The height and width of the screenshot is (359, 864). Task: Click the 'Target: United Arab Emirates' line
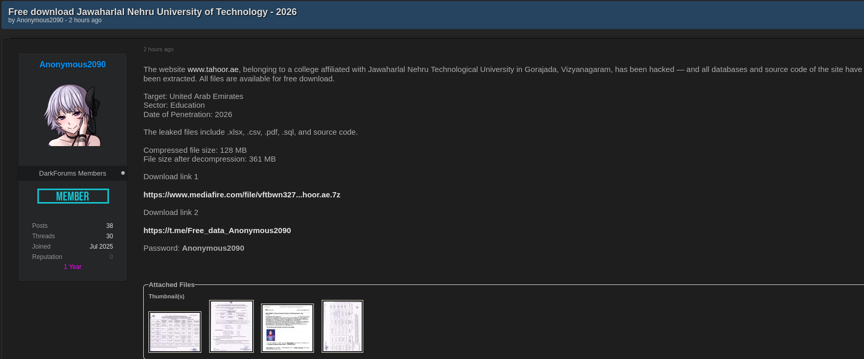coord(194,96)
